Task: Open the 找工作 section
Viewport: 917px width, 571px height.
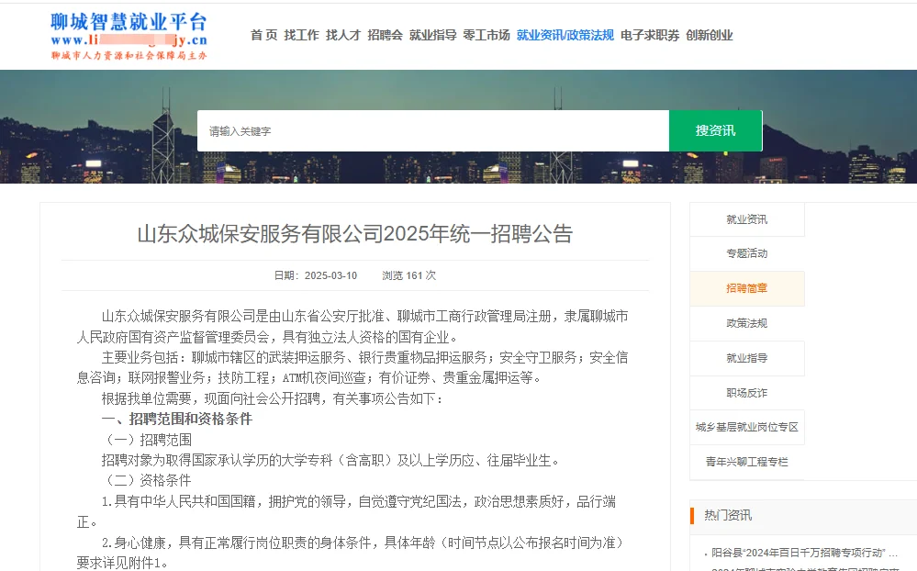Action: pyautogui.click(x=302, y=36)
